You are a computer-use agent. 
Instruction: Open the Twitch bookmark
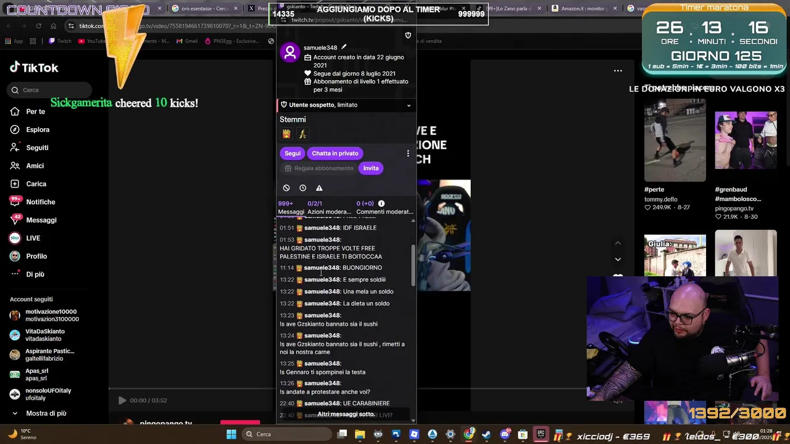tap(60, 41)
